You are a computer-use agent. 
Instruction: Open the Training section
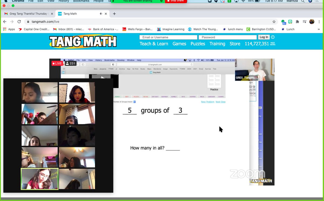[x=217, y=44]
